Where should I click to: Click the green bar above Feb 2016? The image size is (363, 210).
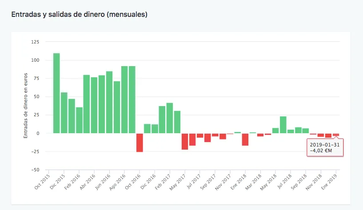[79, 120]
